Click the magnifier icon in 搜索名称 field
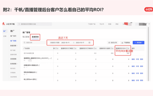Image resolution: width=153 pixels, height=96 pixels. click(x=25, y=43)
